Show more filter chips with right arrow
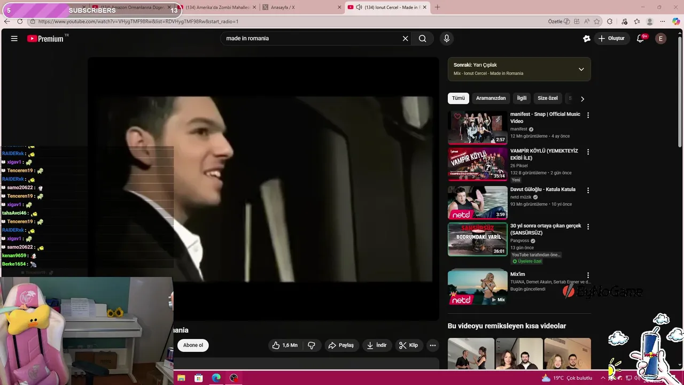The image size is (684, 385). pos(582,99)
